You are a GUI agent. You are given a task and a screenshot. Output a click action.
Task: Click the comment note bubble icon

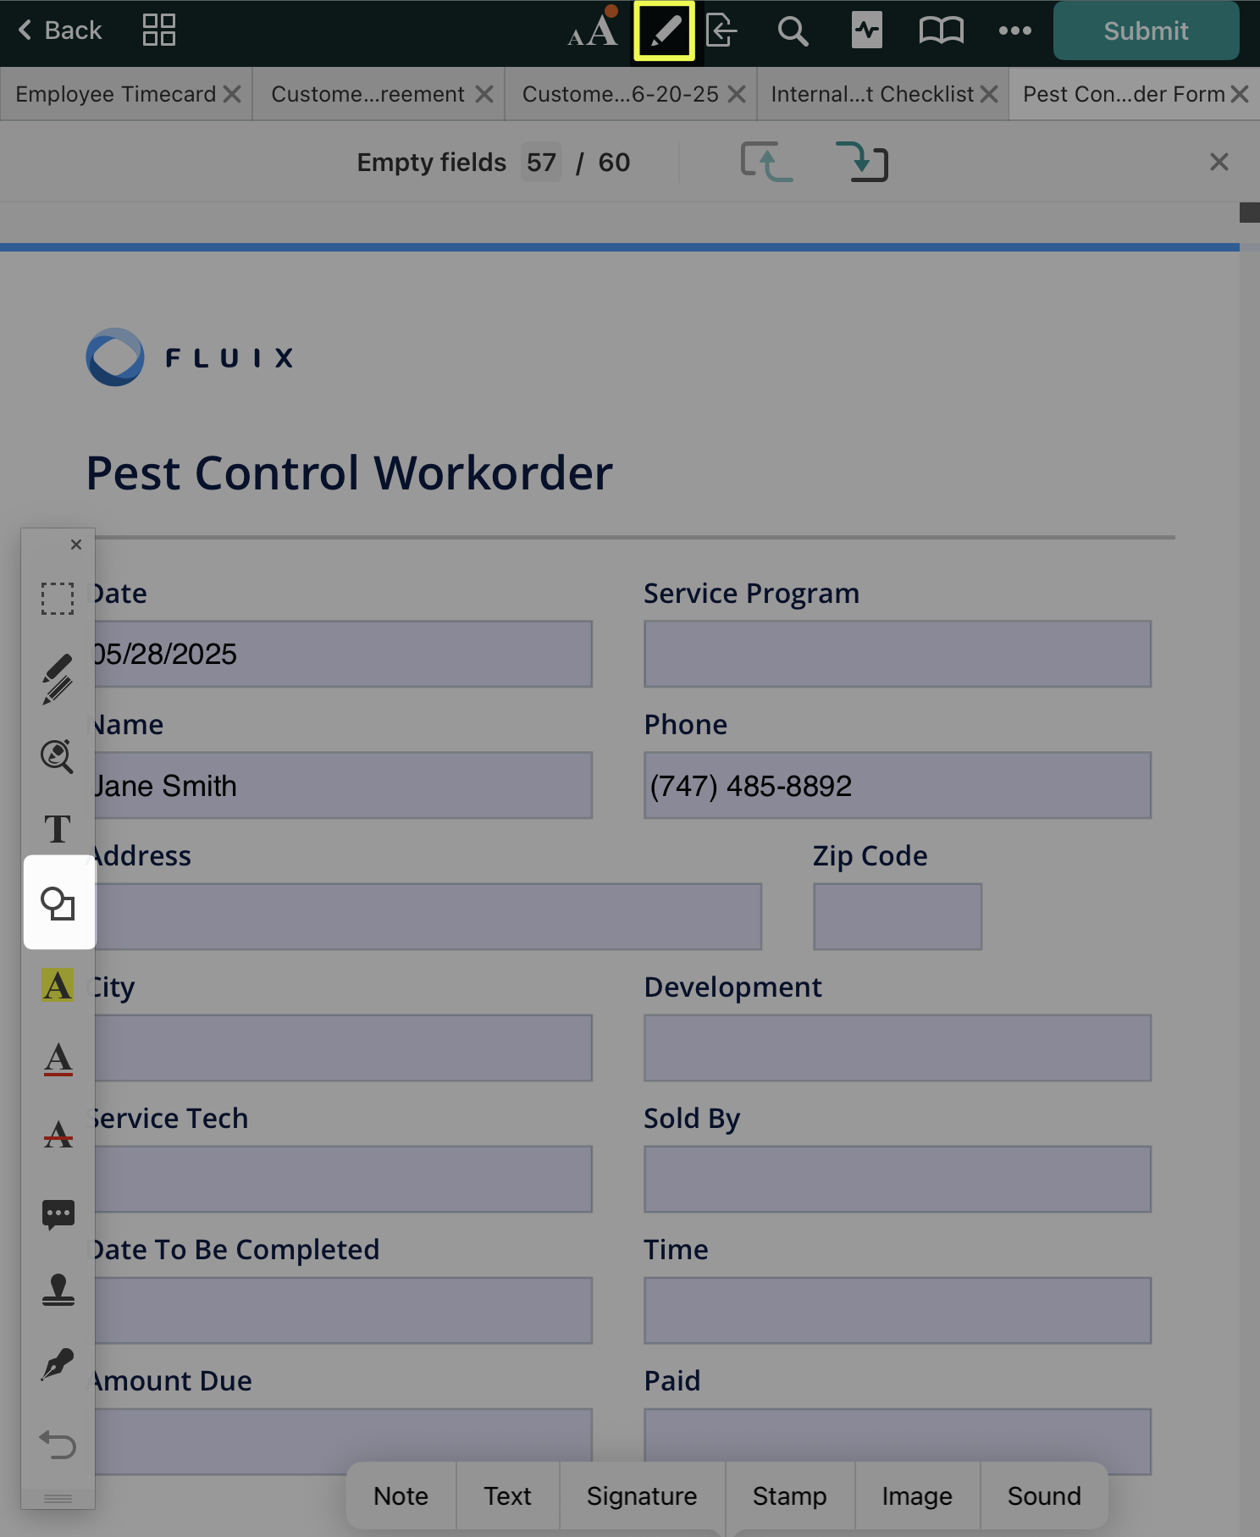[x=58, y=1214]
